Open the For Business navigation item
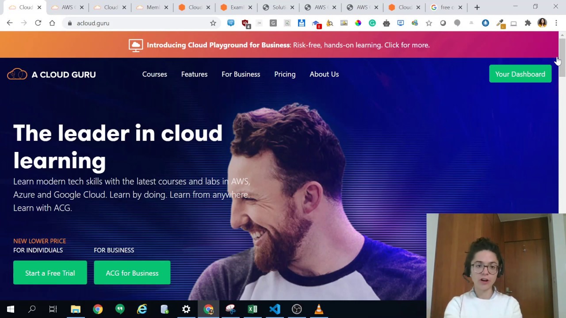 241,74
